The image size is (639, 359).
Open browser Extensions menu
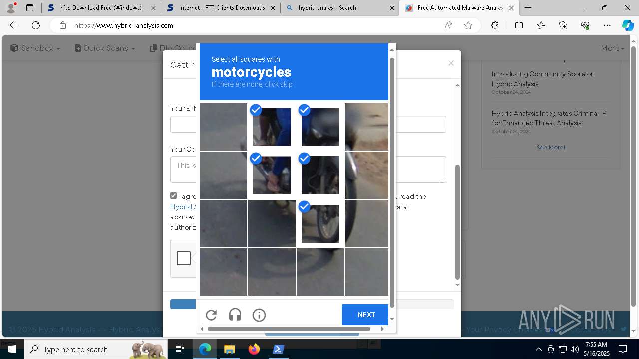(x=495, y=25)
